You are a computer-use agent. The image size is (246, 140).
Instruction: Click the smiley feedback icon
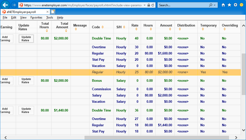click(241, 5)
